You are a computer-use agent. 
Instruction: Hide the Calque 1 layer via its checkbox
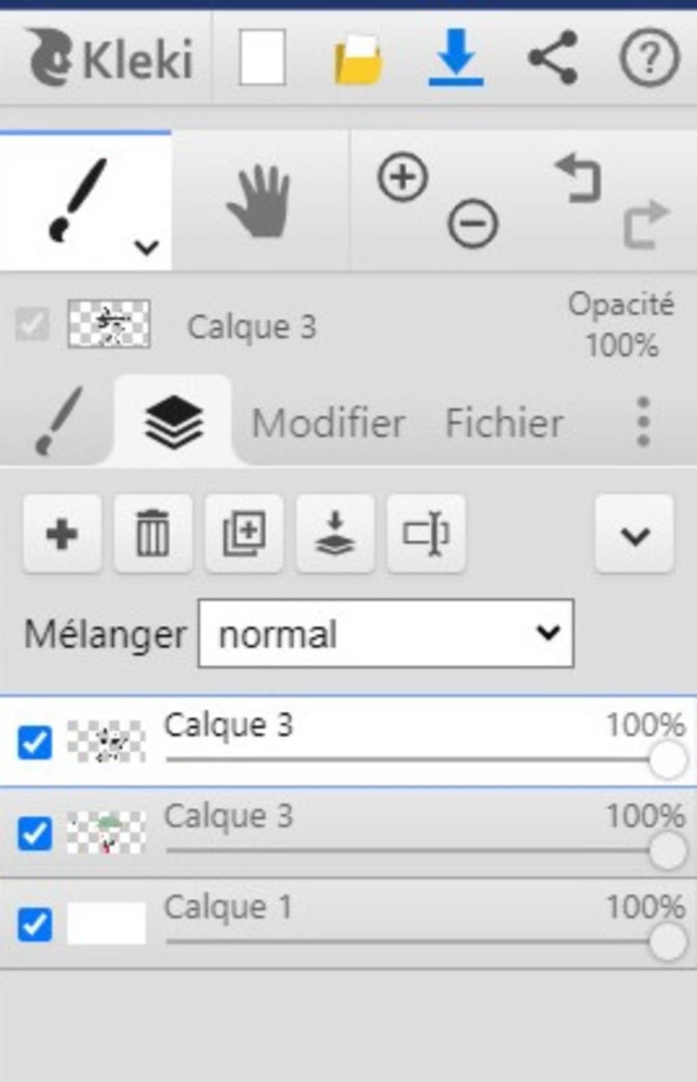[35, 924]
